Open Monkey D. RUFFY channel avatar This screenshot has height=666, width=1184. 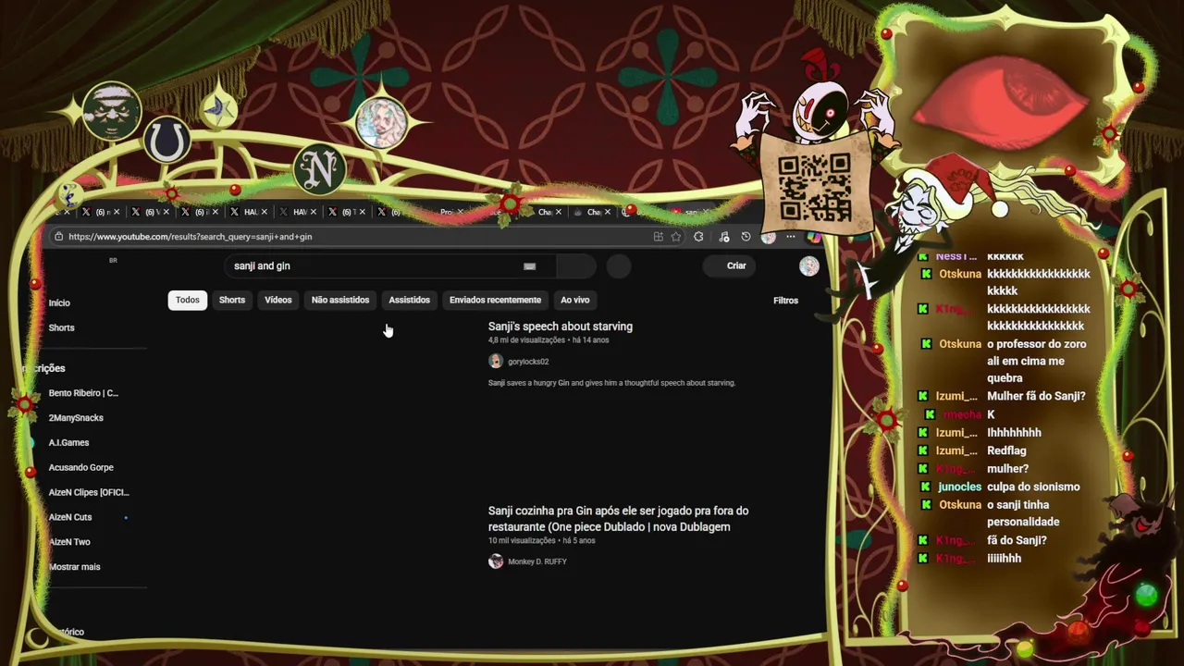pos(496,561)
